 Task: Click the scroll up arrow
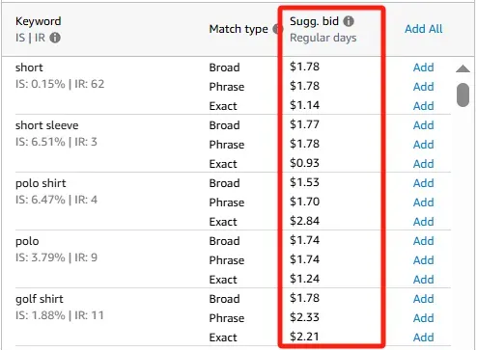[x=463, y=68]
